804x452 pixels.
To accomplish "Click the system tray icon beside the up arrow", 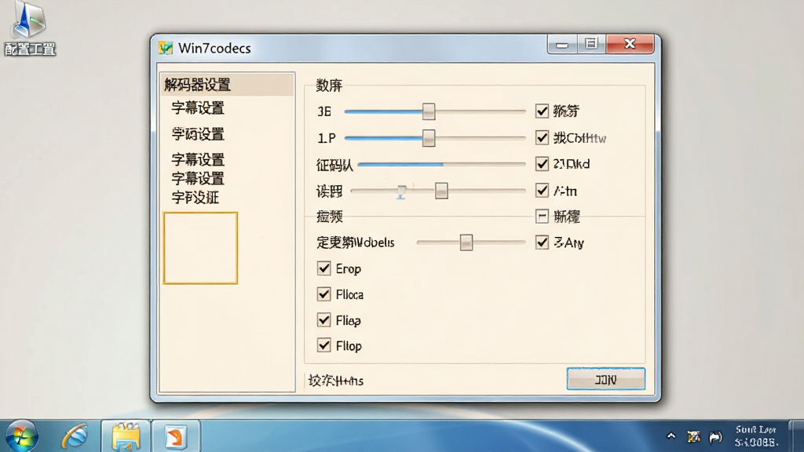I will [693, 436].
